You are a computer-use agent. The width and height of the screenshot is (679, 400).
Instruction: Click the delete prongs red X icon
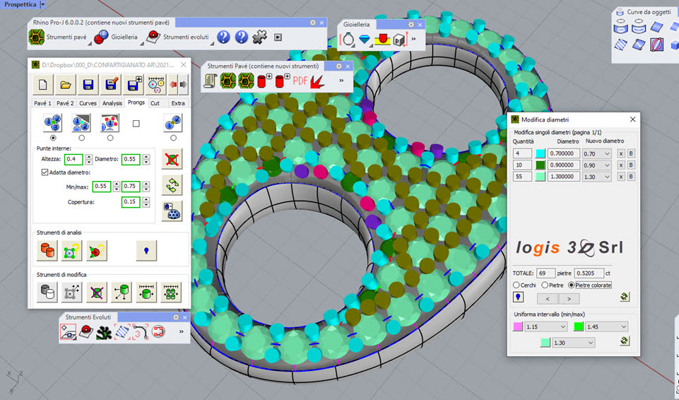172,159
